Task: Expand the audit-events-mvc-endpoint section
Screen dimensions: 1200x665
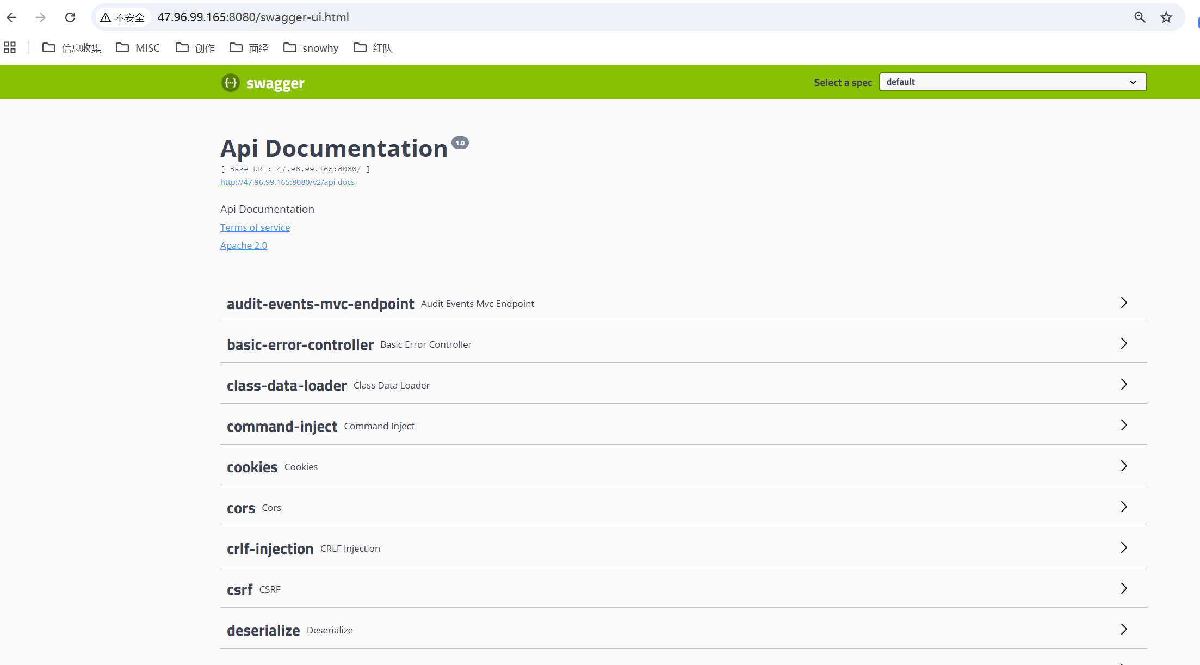Action: [x=320, y=304]
